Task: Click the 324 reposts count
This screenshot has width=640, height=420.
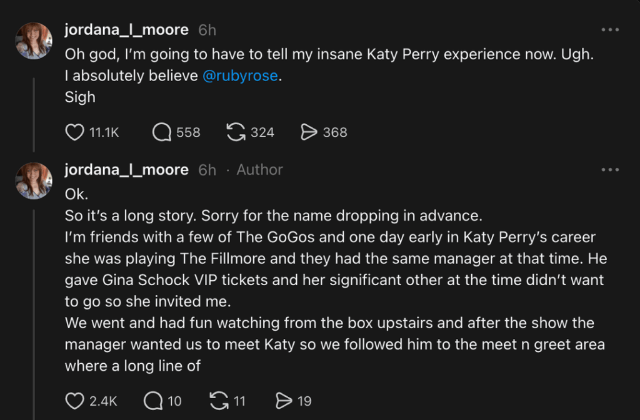Action: 262,132
